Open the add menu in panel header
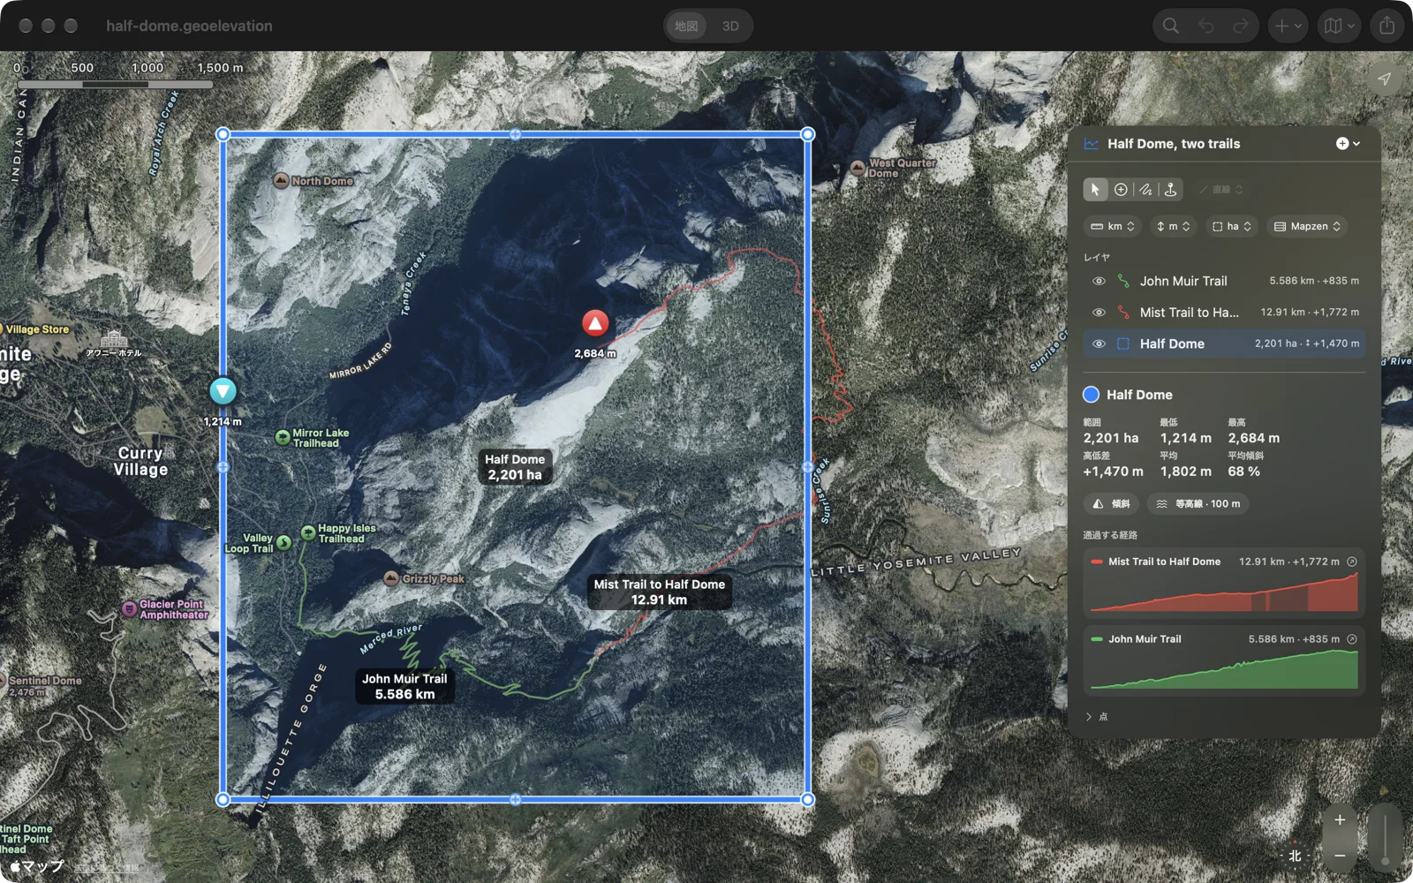Screen dimensions: 1413x883 [1348, 144]
